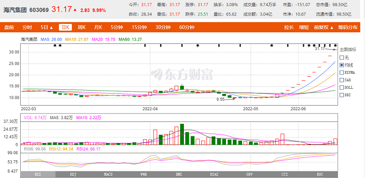Viewport: 365px width, 178px height.
Task: Enable the BOLL indicator option
Action: (x=347, y=87)
